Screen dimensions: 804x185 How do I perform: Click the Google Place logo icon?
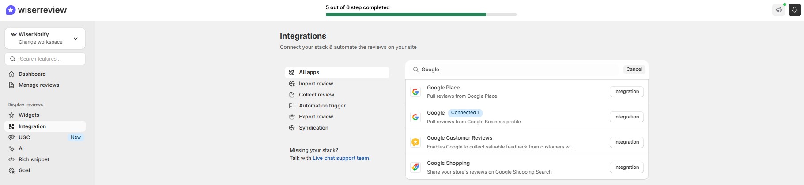[x=415, y=92]
